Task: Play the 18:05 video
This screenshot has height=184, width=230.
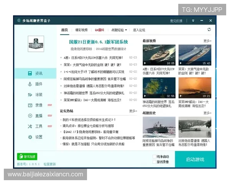Action: [159, 55]
